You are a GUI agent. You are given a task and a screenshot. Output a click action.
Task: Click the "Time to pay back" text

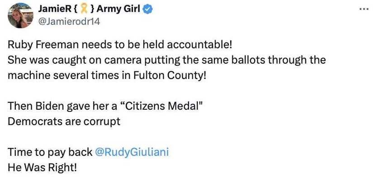tap(50, 152)
